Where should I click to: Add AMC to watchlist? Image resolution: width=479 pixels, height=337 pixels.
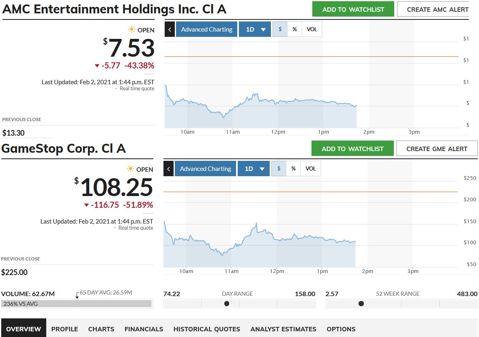point(353,9)
